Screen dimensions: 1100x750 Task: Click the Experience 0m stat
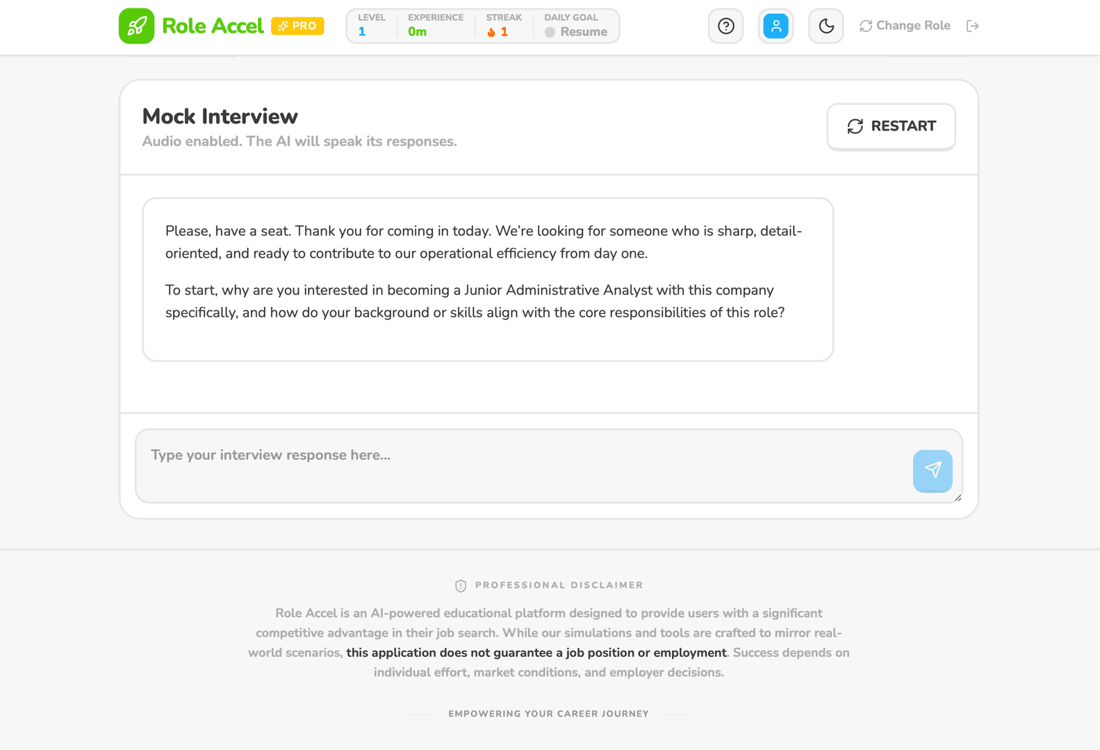435,26
